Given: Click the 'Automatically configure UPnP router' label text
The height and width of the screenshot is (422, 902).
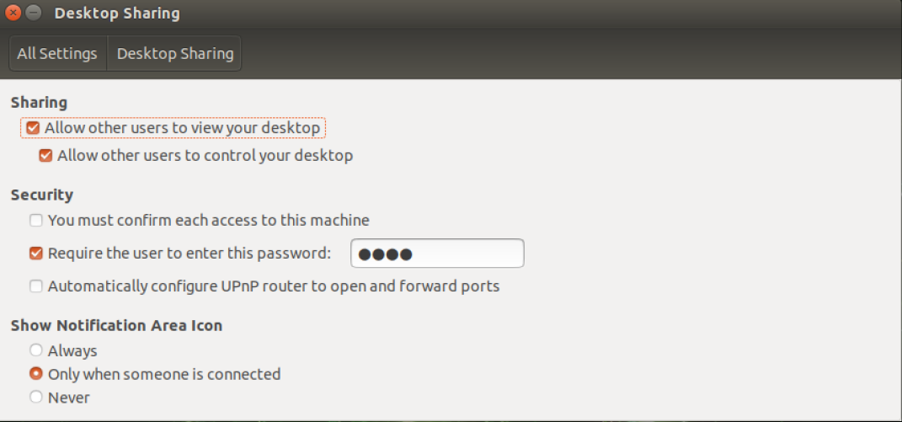Looking at the screenshot, I should (x=274, y=286).
